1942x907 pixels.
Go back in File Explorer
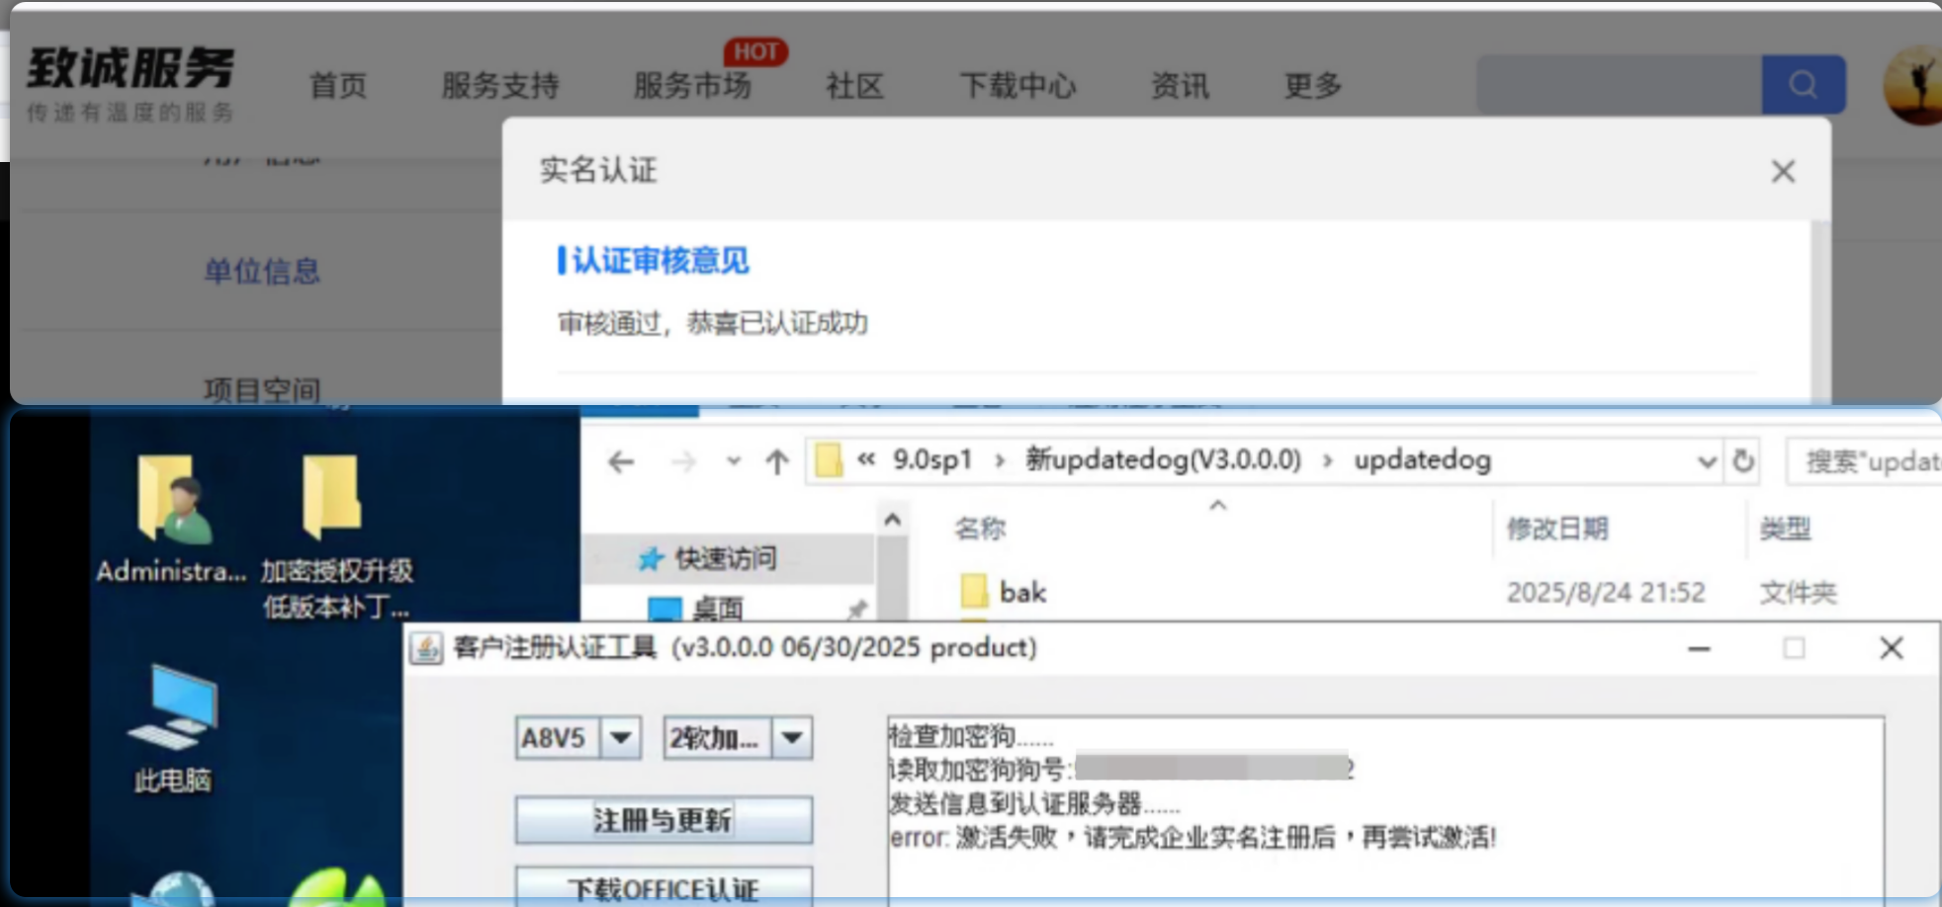click(x=621, y=461)
